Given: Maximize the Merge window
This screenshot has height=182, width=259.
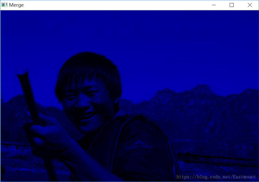Looking at the screenshot, I should click(232, 5).
